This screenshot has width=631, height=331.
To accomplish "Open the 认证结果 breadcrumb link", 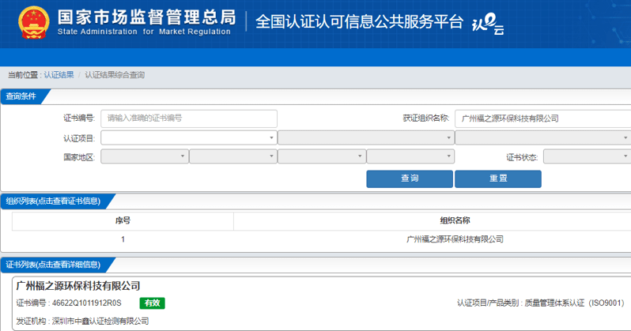I will 59,75.
